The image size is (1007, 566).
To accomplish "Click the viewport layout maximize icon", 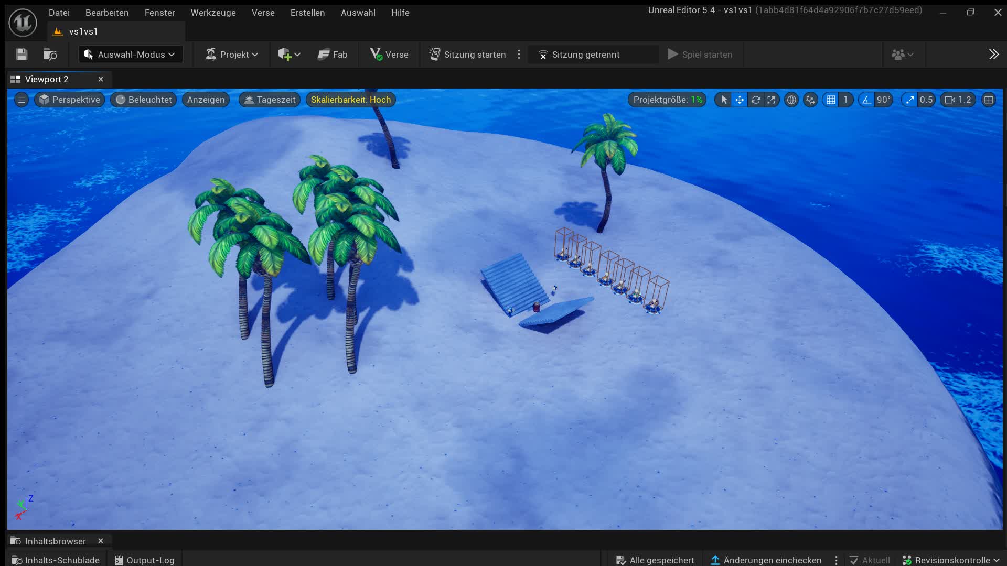I will [x=989, y=100].
